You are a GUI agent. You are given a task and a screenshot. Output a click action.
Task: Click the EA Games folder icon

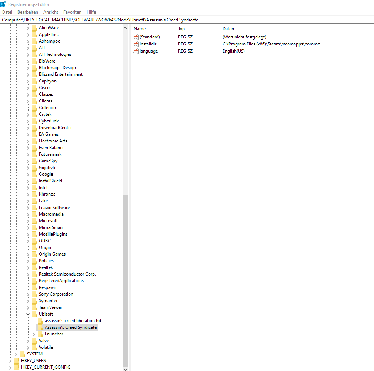click(34, 134)
